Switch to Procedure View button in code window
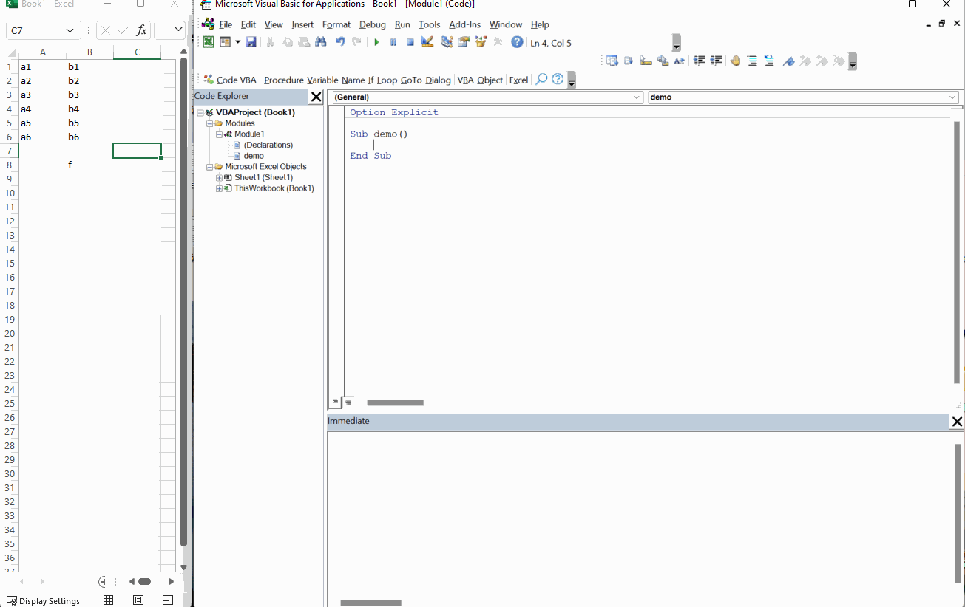Image resolution: width=965 pixels, height=607 pixels. coord(335,402)
